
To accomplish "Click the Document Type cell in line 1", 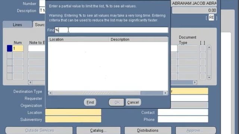I will pos(187,48).
